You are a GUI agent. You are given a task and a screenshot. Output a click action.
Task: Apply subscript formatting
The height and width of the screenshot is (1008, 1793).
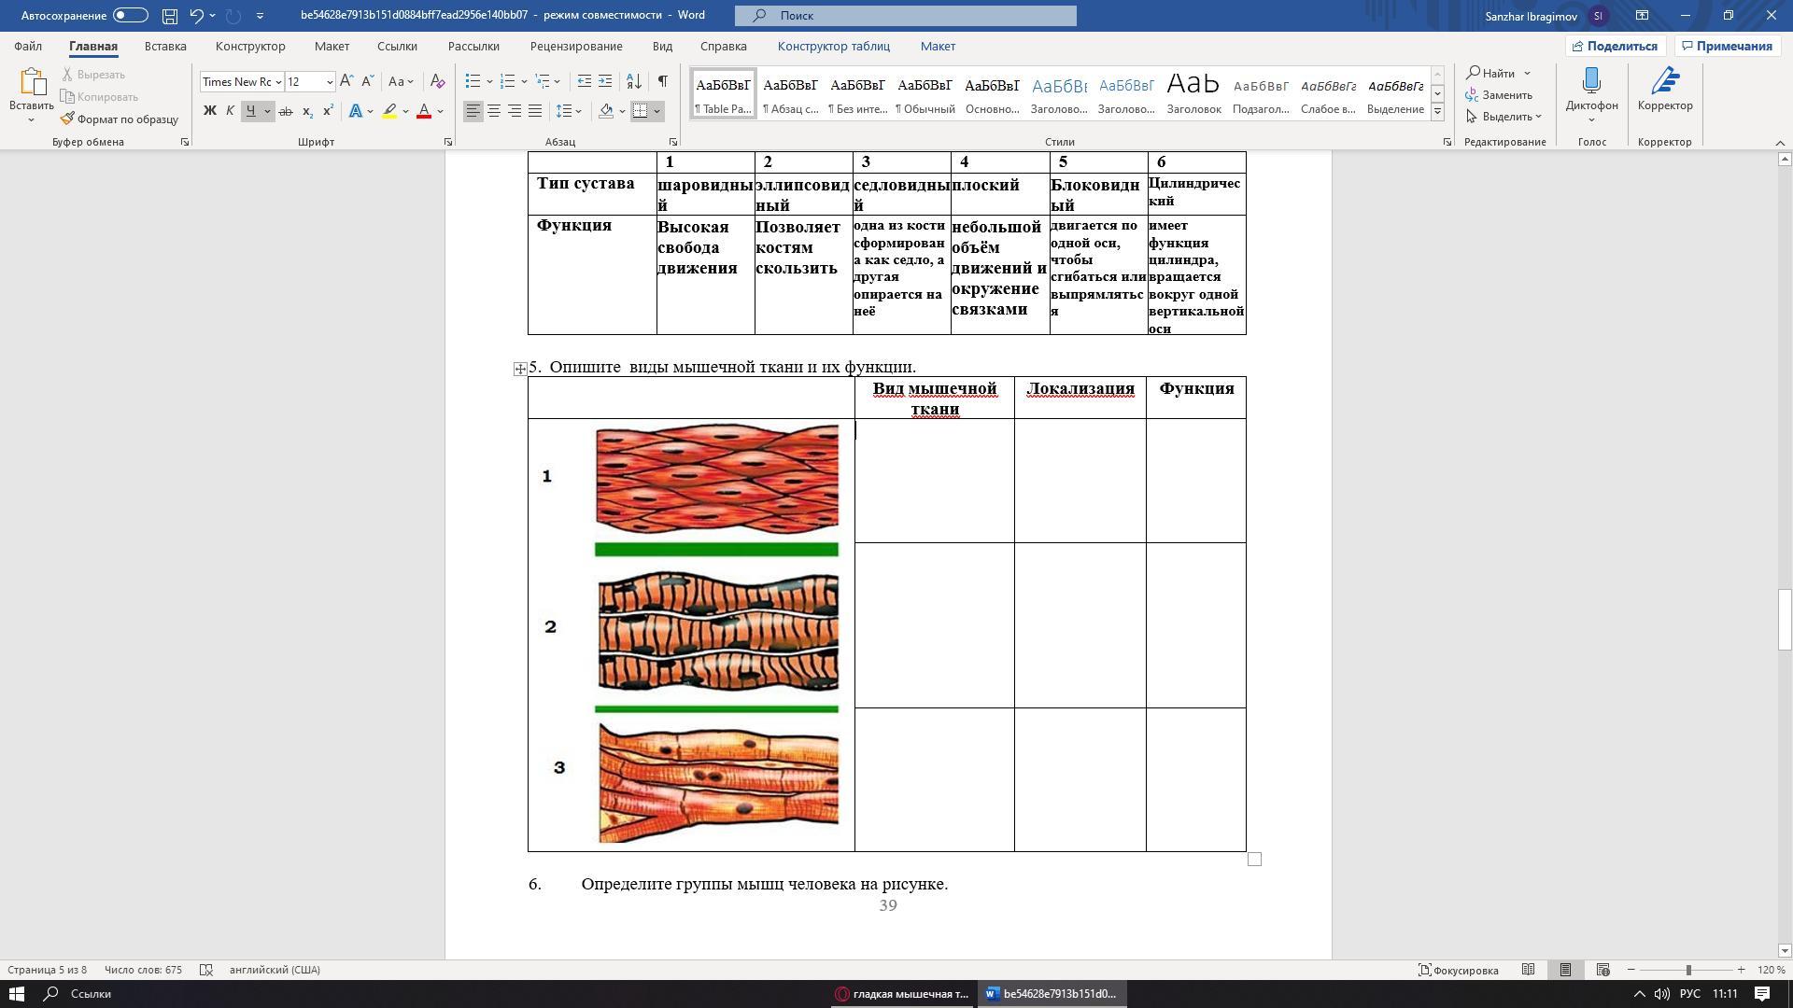[x=307, y=111]
